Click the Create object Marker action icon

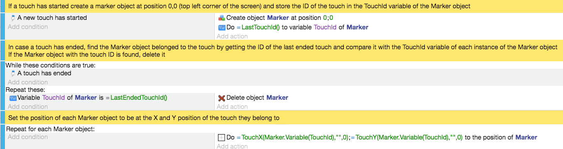[221, 18]
